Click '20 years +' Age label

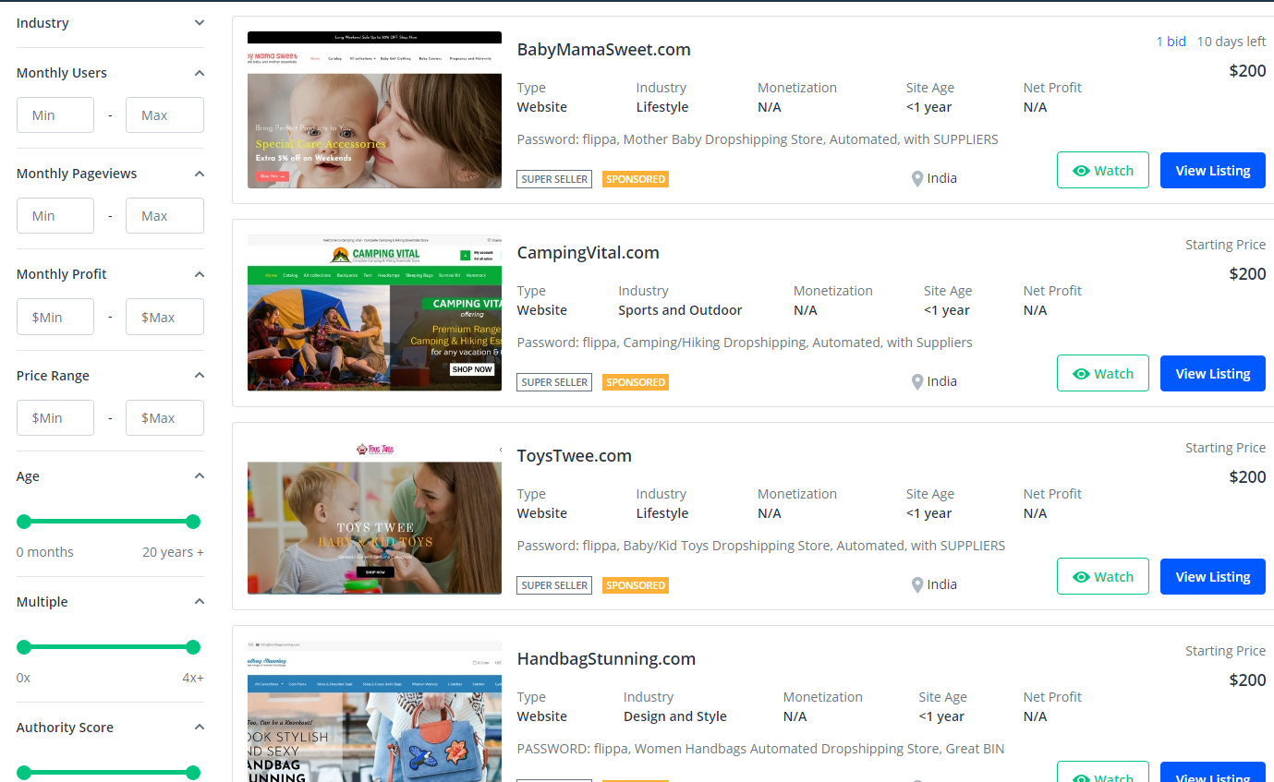click(x=173, y=552)
